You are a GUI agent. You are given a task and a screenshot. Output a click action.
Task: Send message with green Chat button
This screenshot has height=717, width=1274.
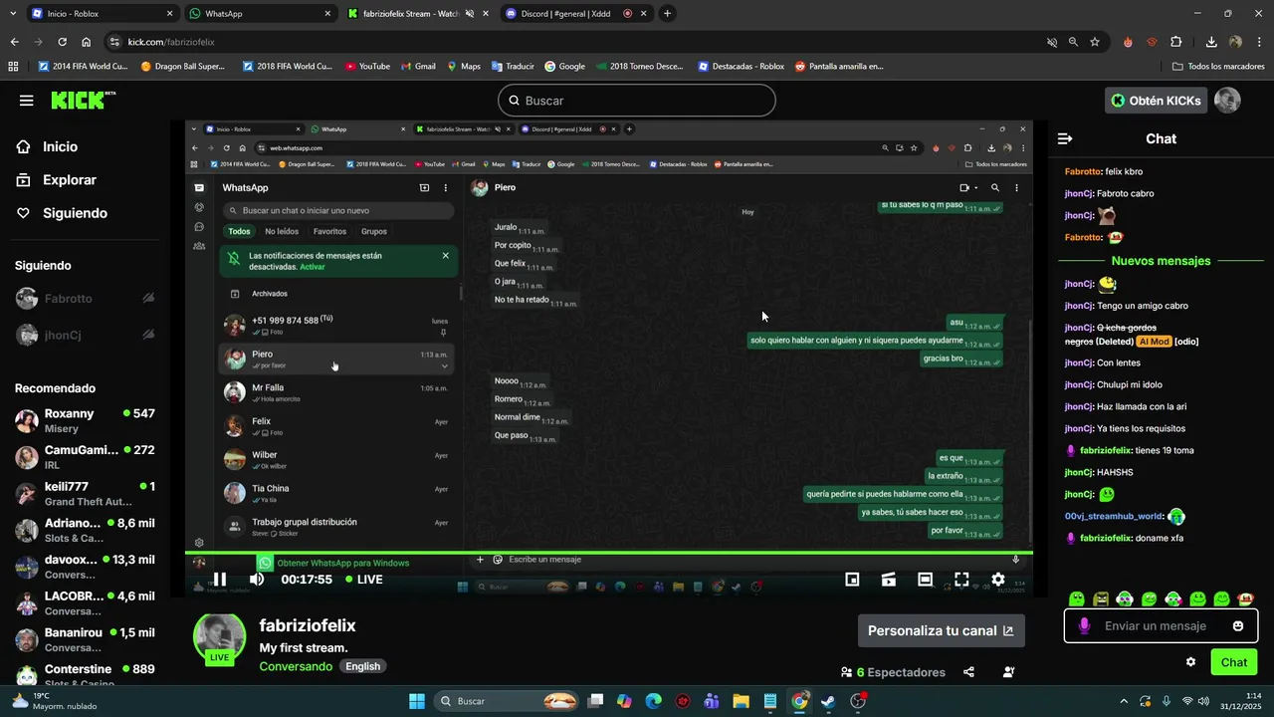coord(1234,662)
